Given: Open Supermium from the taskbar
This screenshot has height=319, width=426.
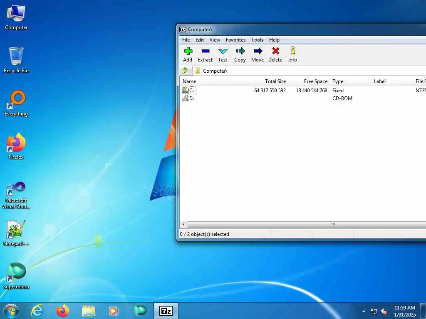Looking at the screenshot, I should [140, 311].
